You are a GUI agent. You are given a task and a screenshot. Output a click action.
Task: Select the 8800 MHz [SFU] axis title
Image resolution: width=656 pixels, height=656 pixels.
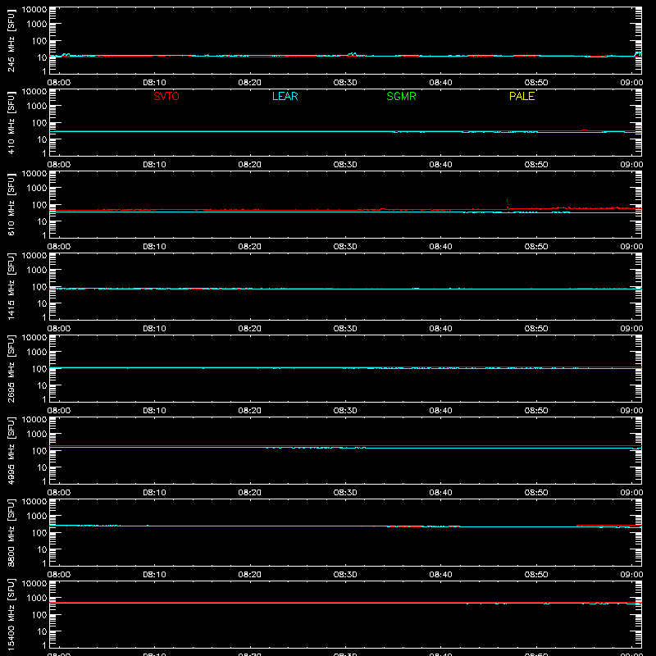tap(11, 532)
